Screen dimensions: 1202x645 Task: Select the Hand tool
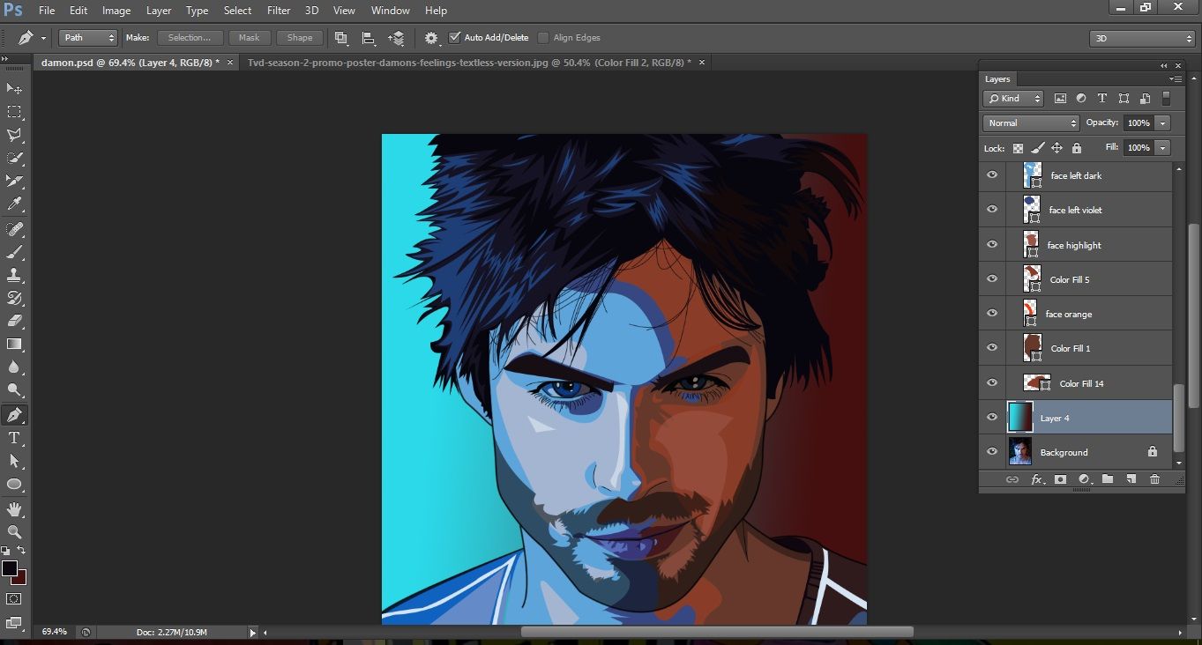[14, 508]
